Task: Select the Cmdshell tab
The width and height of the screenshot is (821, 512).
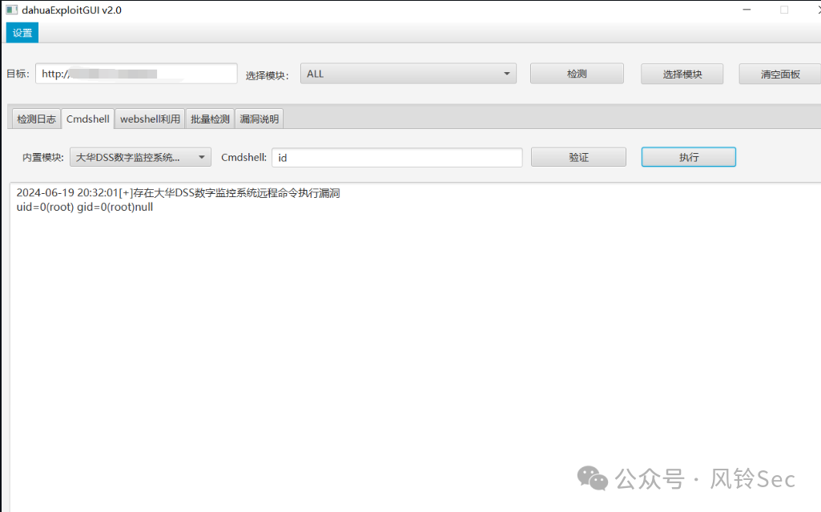Action: (88, 119)
